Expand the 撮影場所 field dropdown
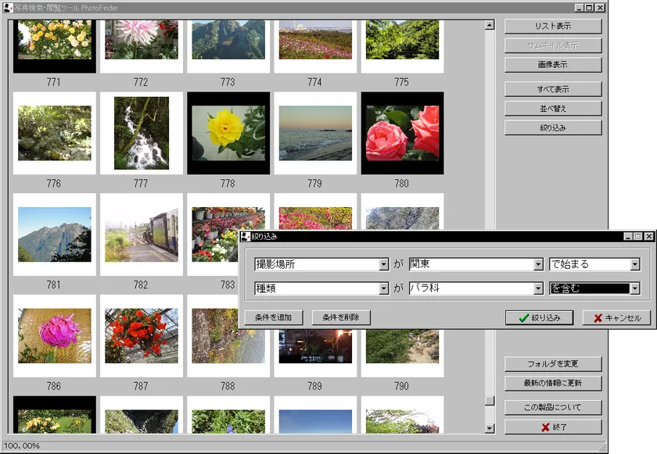Viewport: 657px width, 454px height. tap(383, 265)
